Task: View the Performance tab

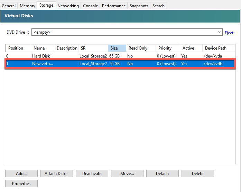Action: coord(114,6)
